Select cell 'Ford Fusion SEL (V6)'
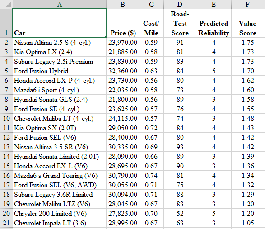265x229 pixels. (60, 138)
